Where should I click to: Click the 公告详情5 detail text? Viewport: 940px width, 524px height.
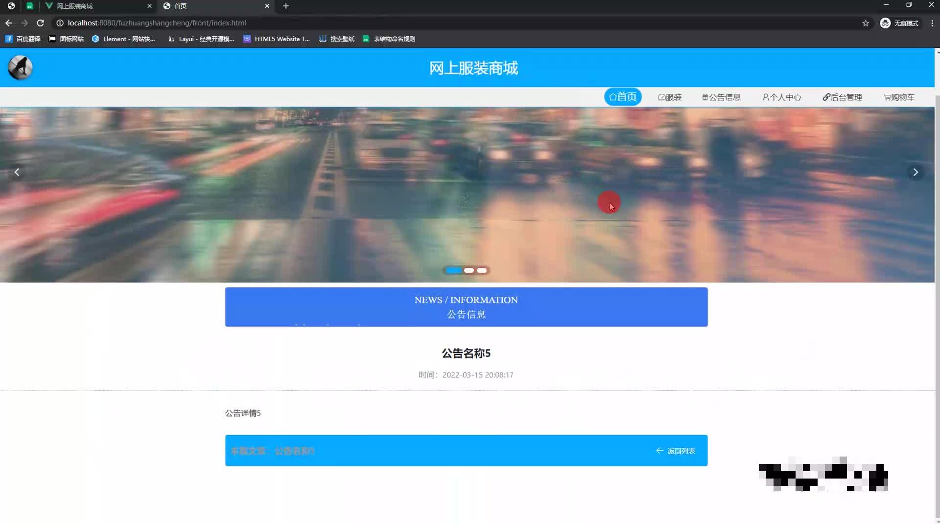pyautogui.click(x=243, y=413)
